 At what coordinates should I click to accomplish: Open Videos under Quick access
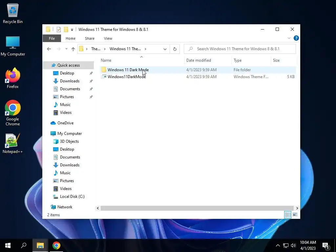[x=66, y=113]
